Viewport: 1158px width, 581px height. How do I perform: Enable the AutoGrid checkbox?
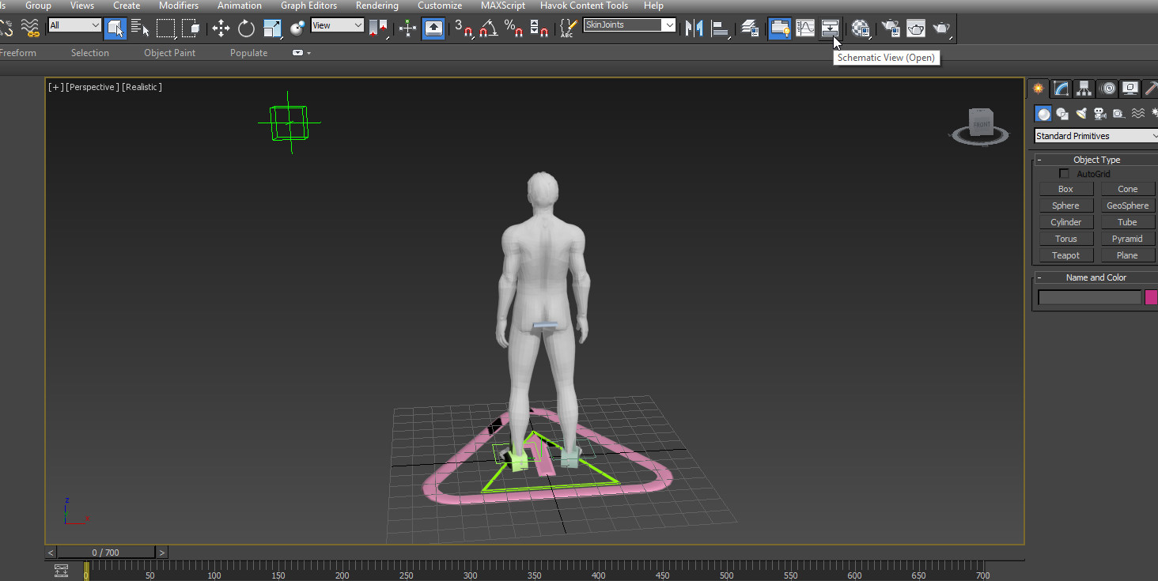(1064, 174)
